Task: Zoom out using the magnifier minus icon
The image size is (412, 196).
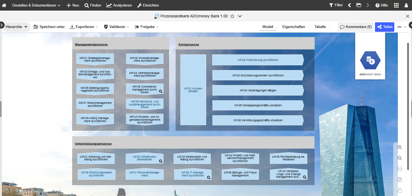Action: point(400,158)
